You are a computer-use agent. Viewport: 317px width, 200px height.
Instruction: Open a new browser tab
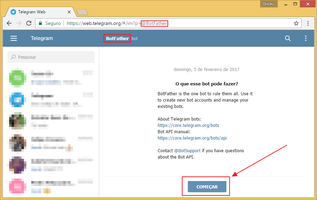point(82,12)
